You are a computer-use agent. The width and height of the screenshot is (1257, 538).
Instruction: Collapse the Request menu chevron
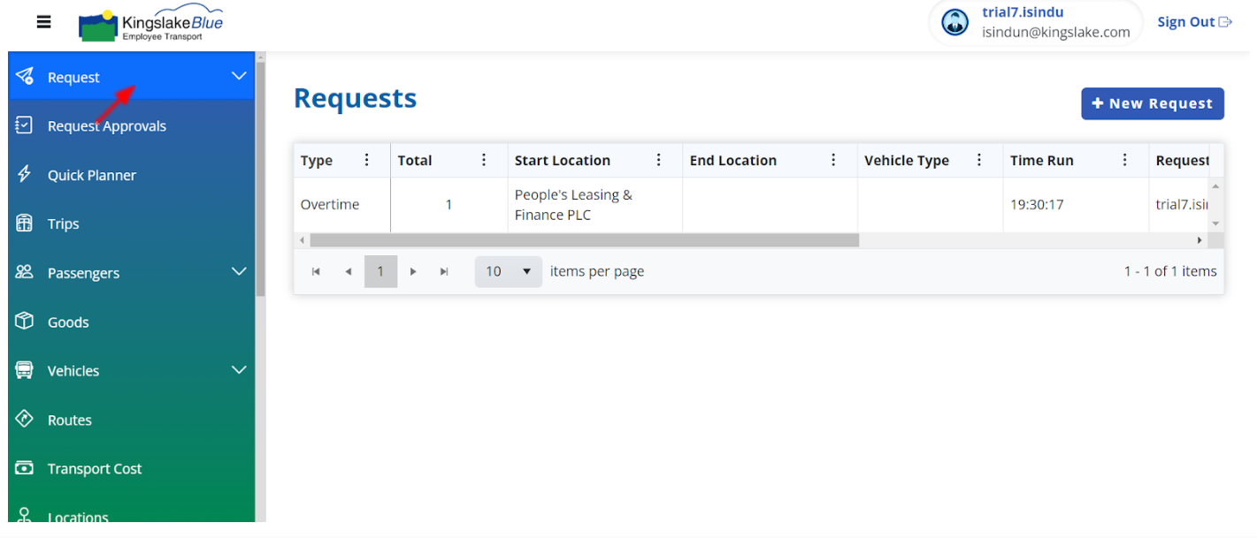239,76
